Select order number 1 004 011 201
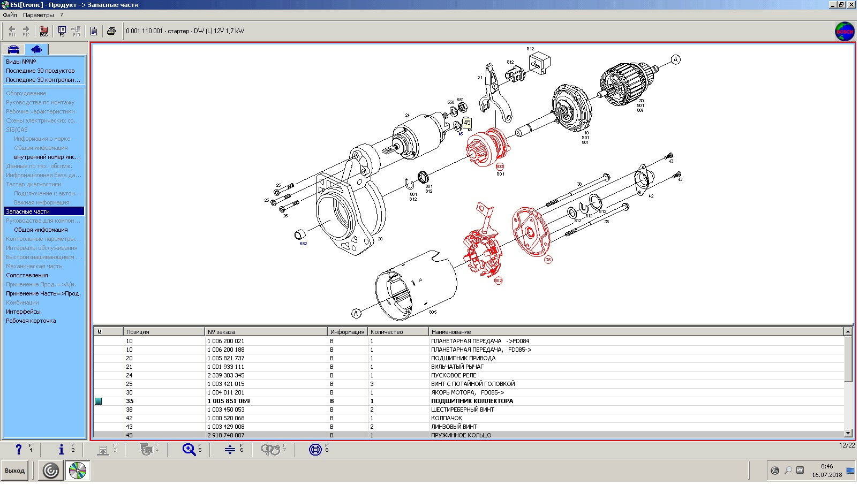The image size is (859, 485). pos(226,392)
